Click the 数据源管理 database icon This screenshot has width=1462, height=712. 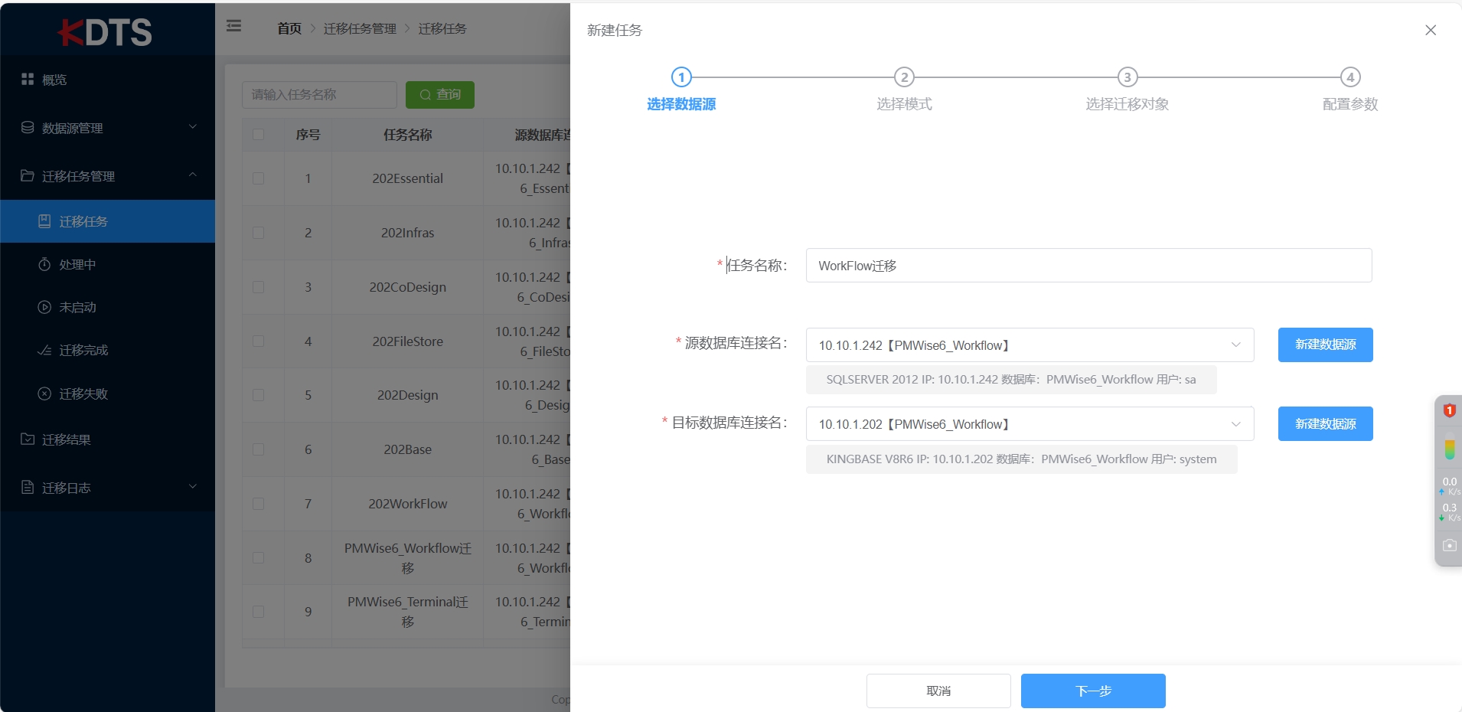point(28,127)
